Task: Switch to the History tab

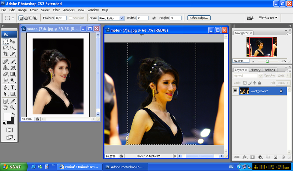Action: point(256,70)
